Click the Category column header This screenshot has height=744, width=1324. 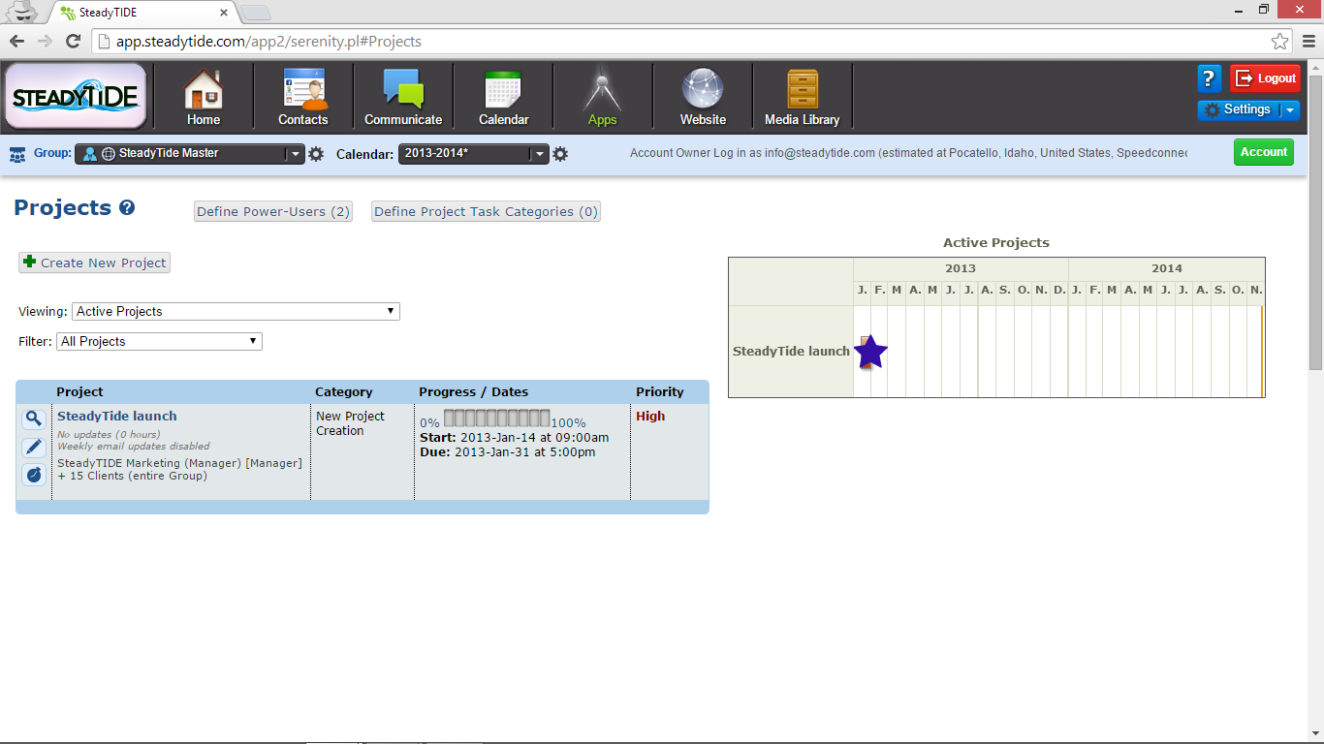pos(344,392)
